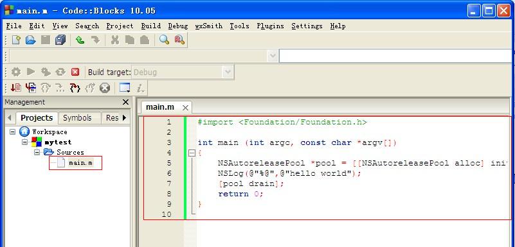This screenshot has width=515, height=247.
Task: Click the Find magnifier icon
Action: [164, 40]
